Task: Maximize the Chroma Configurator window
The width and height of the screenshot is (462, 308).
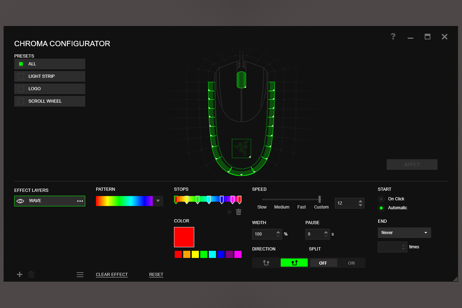Action: point(428,37)
